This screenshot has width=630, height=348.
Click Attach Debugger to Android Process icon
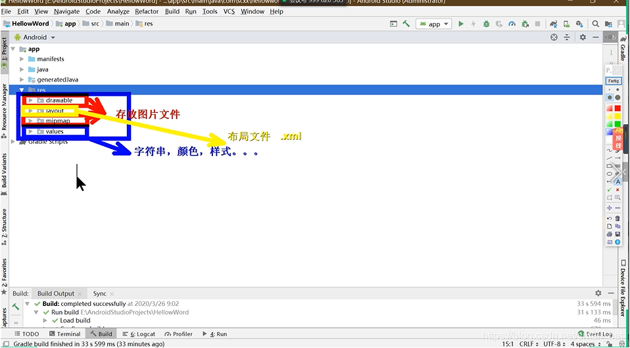click(524, 24)
